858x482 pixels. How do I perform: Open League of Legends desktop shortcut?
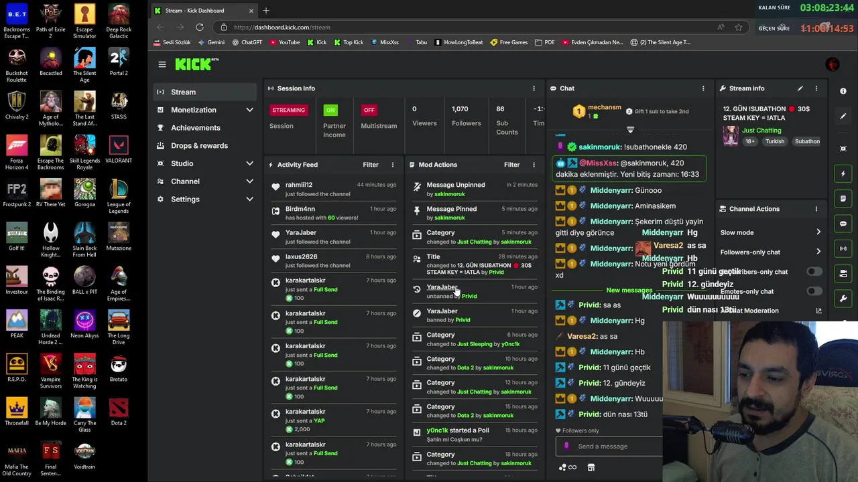(119, 196)
